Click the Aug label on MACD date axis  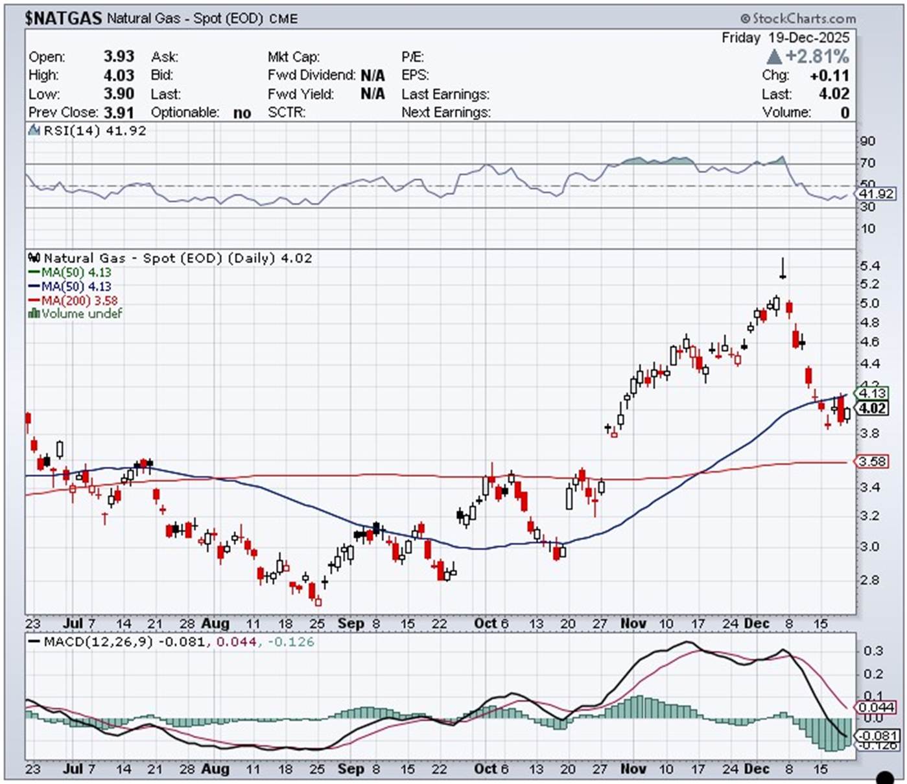pos(215,768)
